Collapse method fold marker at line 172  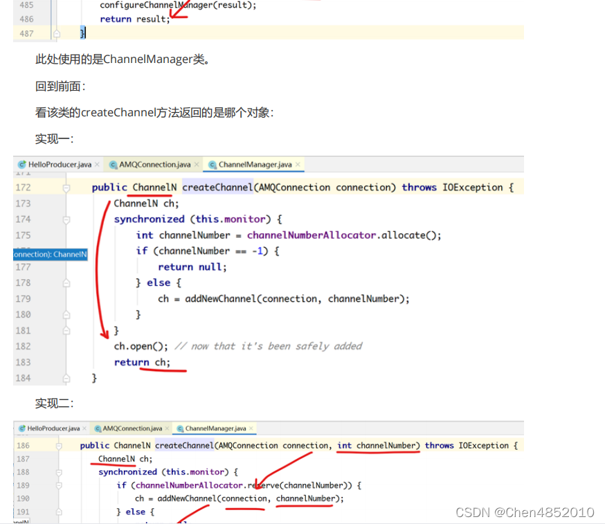pyautogui.click(x=66, y=188)
